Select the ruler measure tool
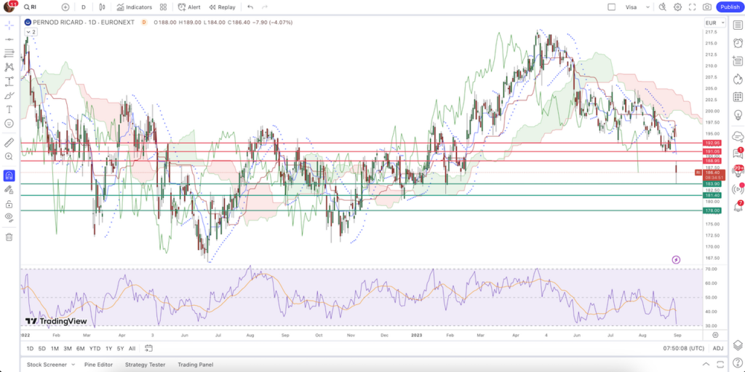745x372 pixels. coord(9,142)
